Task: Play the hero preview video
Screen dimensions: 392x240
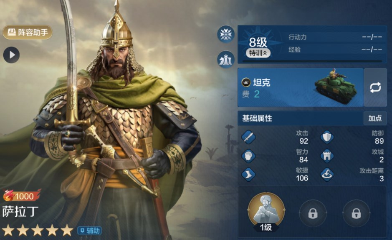Action: (12, 55)
